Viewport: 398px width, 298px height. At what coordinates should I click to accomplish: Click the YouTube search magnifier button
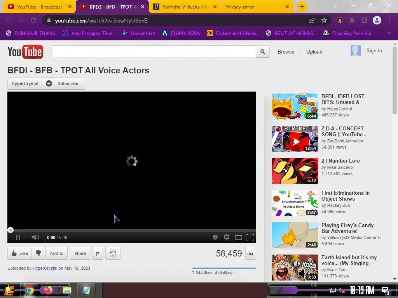pos(262,52)
